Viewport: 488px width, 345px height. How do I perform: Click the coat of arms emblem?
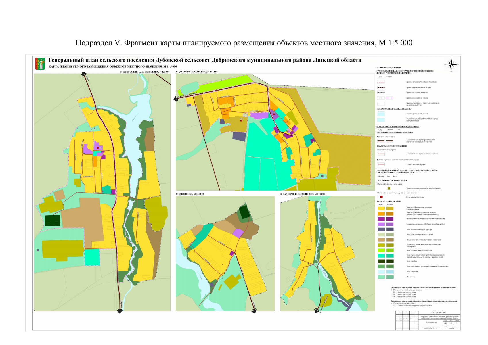click(x=40, y=64)
